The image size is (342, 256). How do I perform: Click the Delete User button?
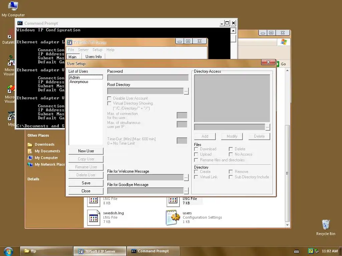point(86,175)
